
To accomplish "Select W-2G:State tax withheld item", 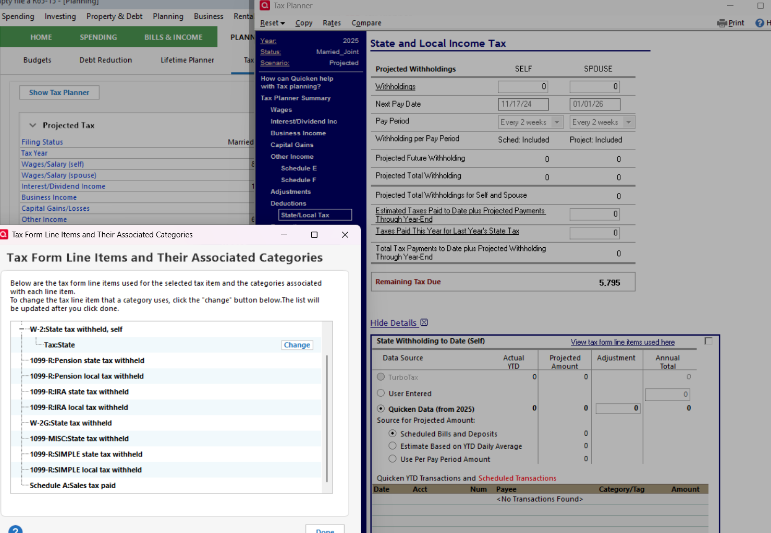I will (x=71, y=423).
